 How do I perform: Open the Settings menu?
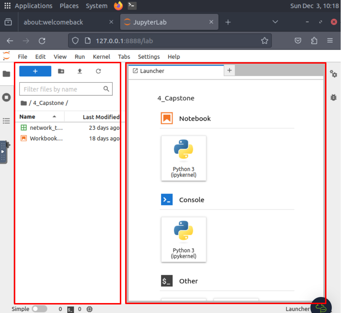click(149, 57)
